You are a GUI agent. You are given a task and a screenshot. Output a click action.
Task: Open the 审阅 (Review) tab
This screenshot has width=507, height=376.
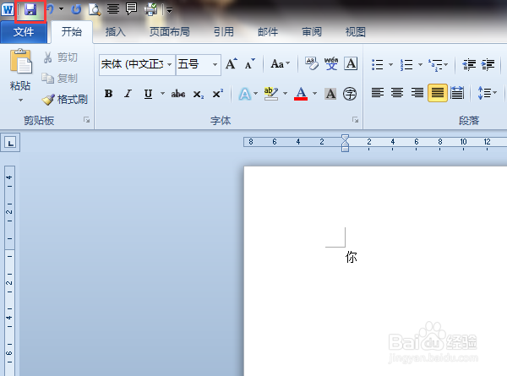click(x=311, y=31)
